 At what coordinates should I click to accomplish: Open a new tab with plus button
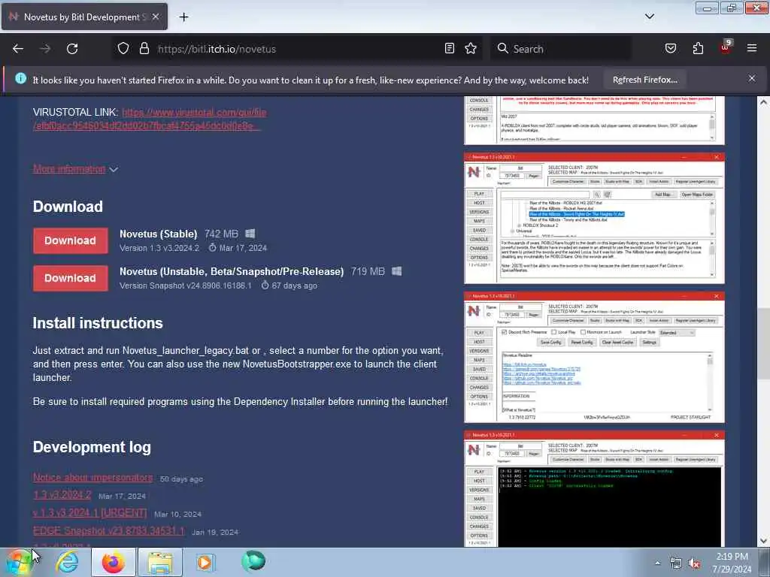point(183,17)
